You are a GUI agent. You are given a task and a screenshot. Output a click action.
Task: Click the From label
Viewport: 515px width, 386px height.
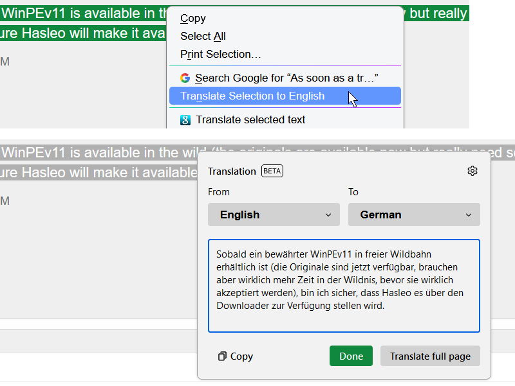tap(218, 192)
